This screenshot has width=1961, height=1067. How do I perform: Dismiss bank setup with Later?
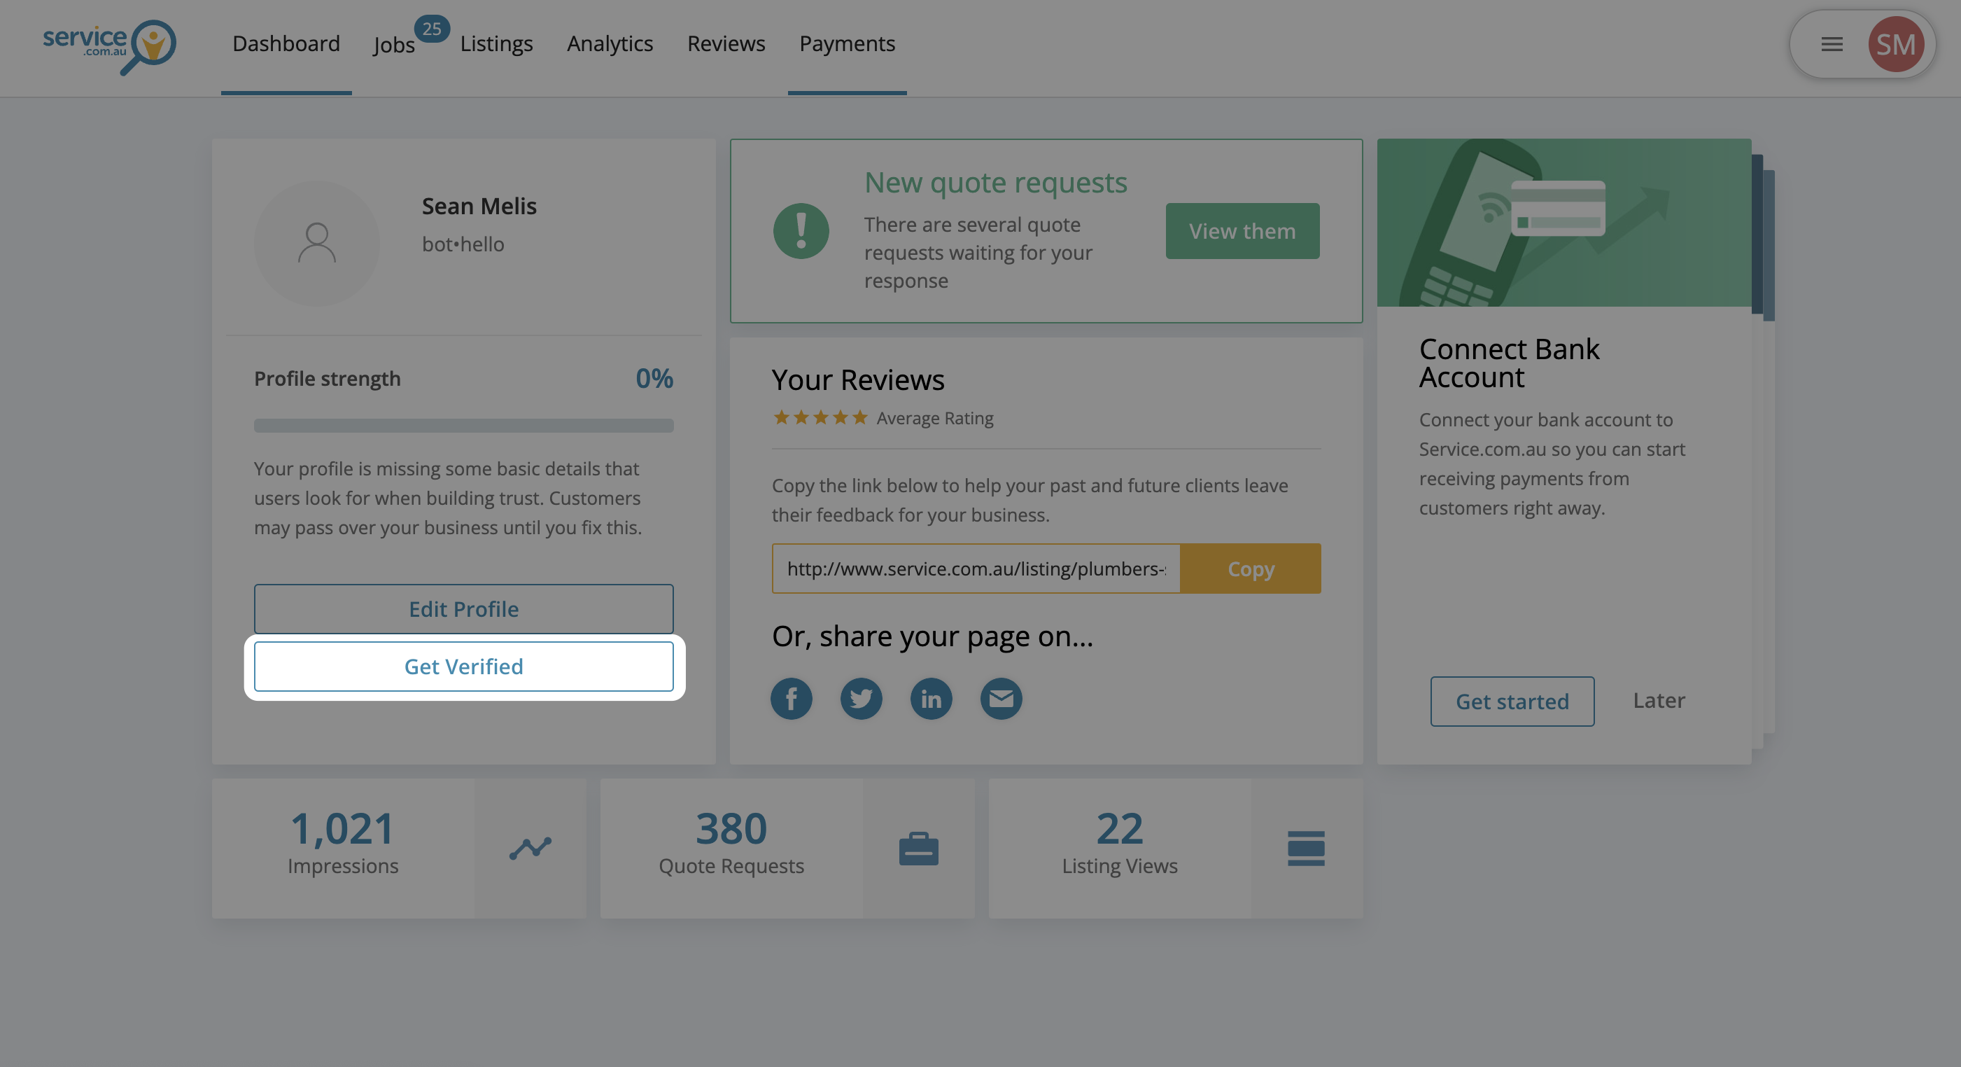pyautogui.click(x=1659, y=701)
